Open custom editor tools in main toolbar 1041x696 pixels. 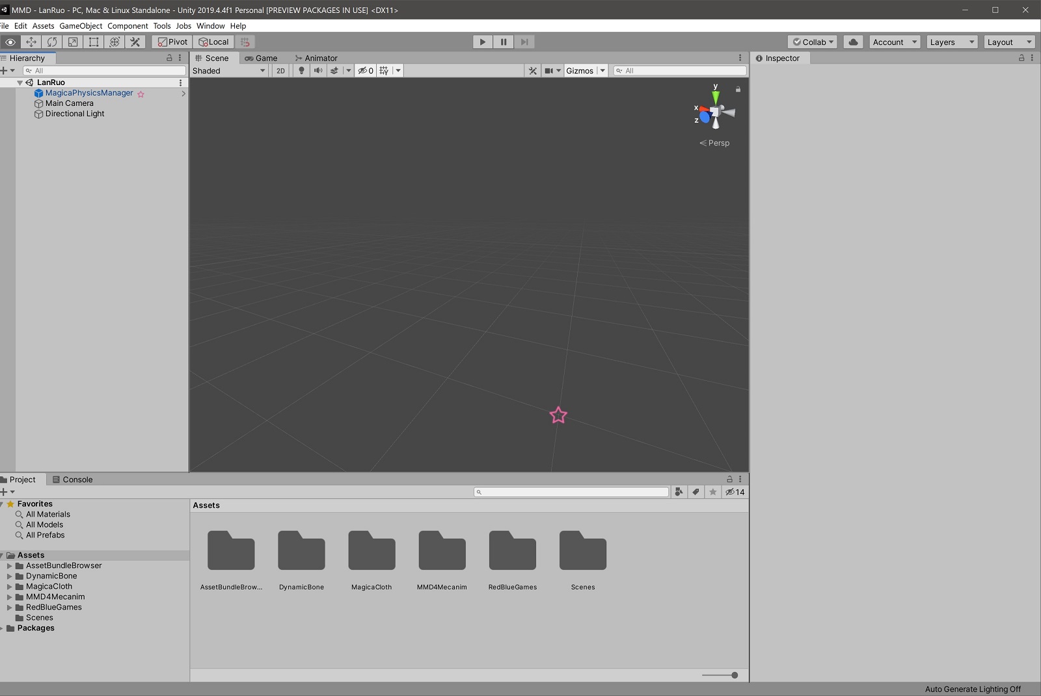click(x=135, y=42)
